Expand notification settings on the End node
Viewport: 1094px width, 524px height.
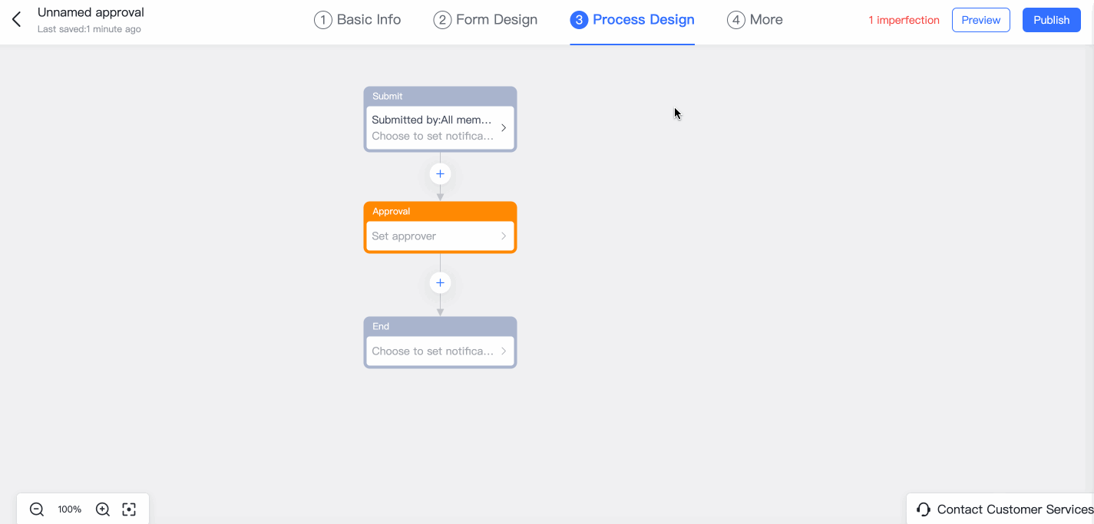[x=504, y=351]
